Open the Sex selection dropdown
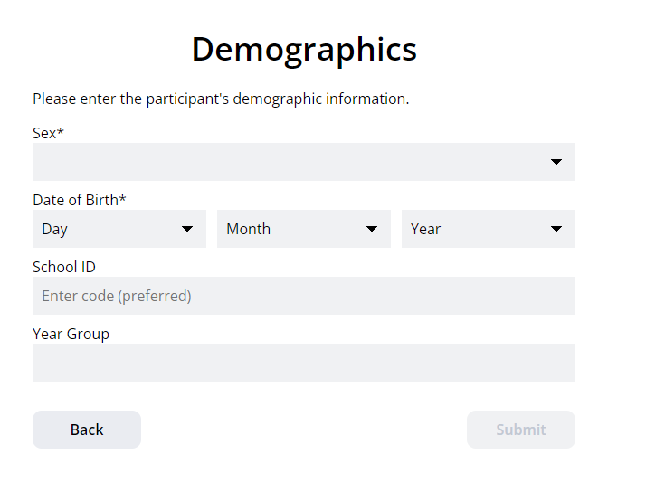The width and height of the screenshot is (646, 492). click(304, 162)
